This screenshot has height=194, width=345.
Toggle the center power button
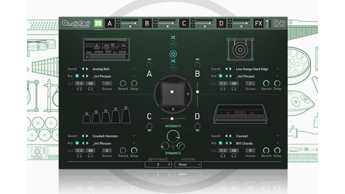(173, 54)
